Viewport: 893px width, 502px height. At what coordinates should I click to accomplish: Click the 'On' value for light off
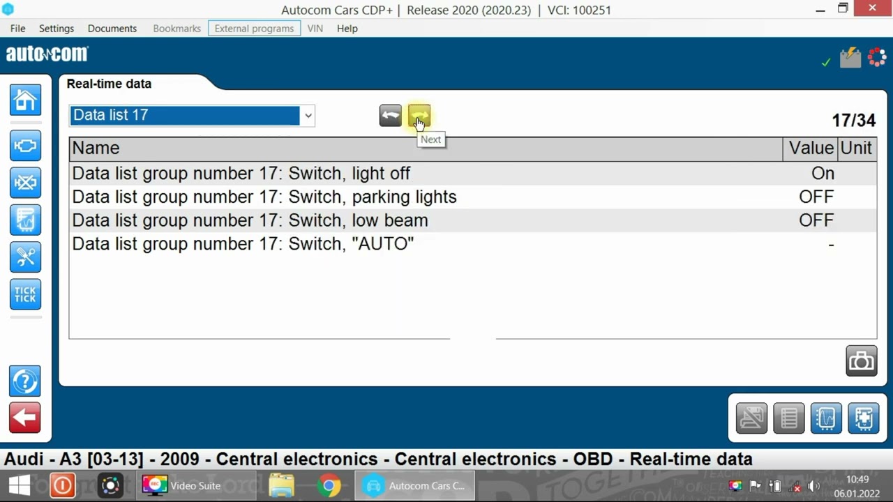click(823, 174)
